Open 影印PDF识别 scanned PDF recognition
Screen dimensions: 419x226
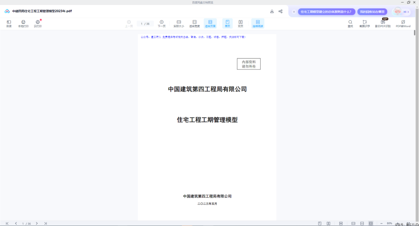pos(383,23)
